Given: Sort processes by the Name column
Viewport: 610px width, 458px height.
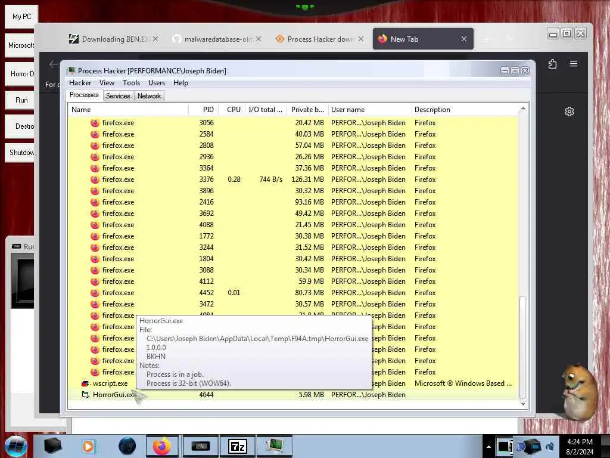Looking at the screenshot, I should coord(128,110).
